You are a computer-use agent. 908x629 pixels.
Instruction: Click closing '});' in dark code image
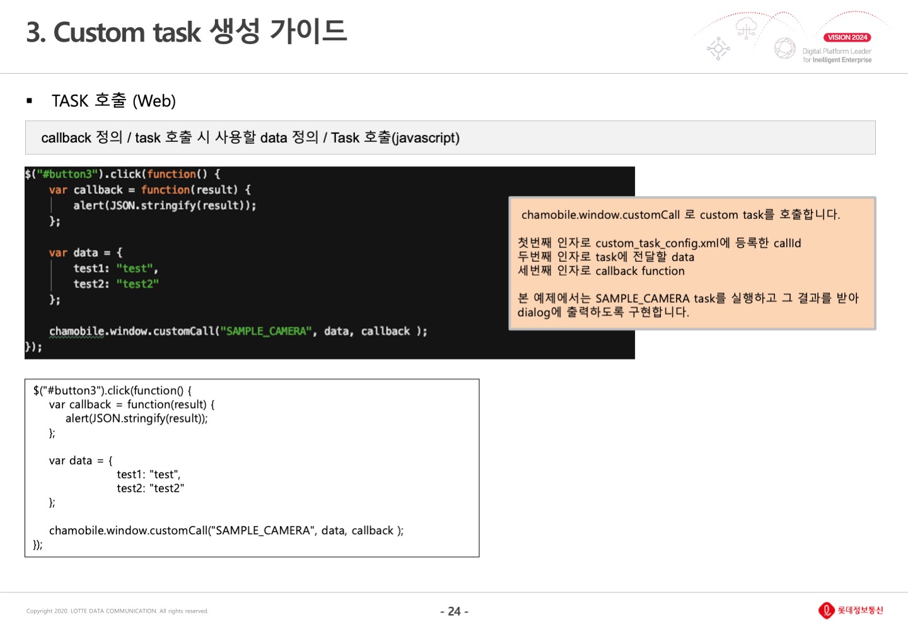[33, 347]
